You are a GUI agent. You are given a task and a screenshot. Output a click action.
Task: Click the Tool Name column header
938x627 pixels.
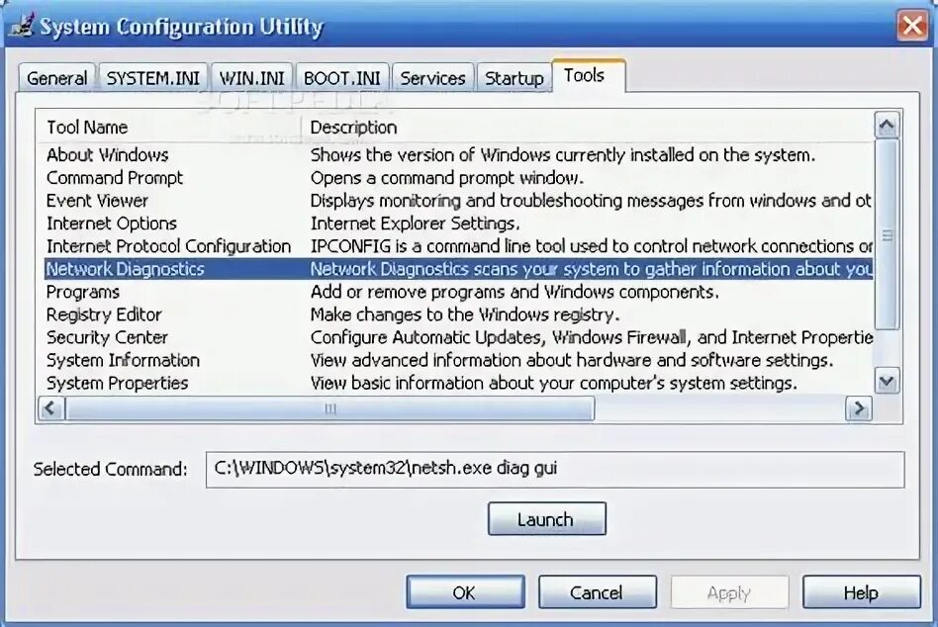168,127
